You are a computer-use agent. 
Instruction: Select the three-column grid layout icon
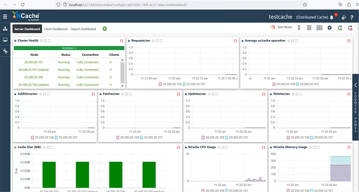tap(319, 28)
